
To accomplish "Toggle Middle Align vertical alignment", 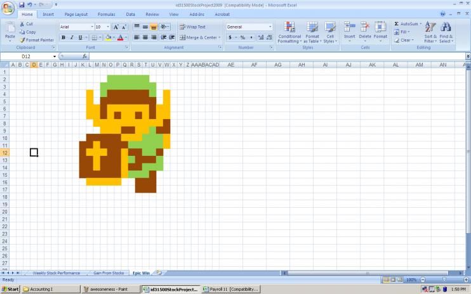I will [145, 27].
